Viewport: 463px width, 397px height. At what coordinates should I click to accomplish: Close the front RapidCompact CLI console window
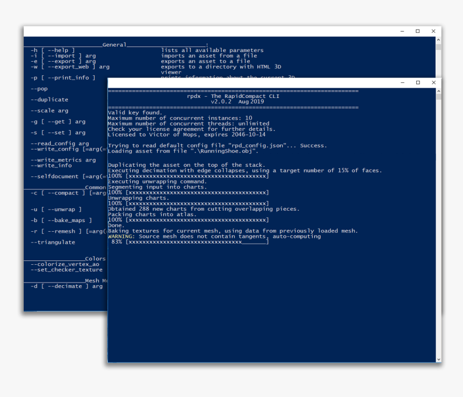(x=433, y=83)
